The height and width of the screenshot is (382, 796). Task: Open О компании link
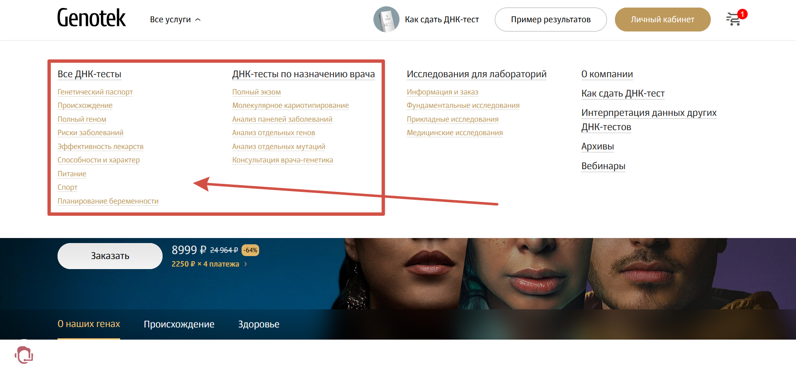click(x=607, y=74)
